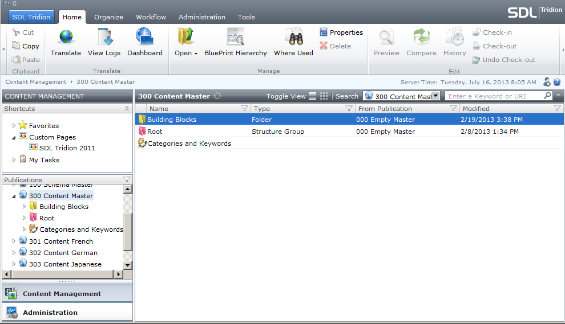The width and height of the screenshot is (565, 324).
Task: Expand the Favorites tree node
Action: click(x=14, y=125)
